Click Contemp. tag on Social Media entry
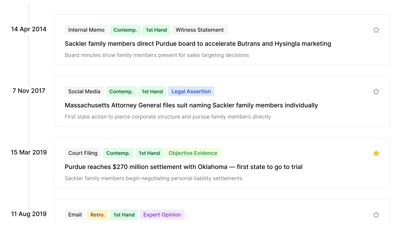 tap(121, 92)
